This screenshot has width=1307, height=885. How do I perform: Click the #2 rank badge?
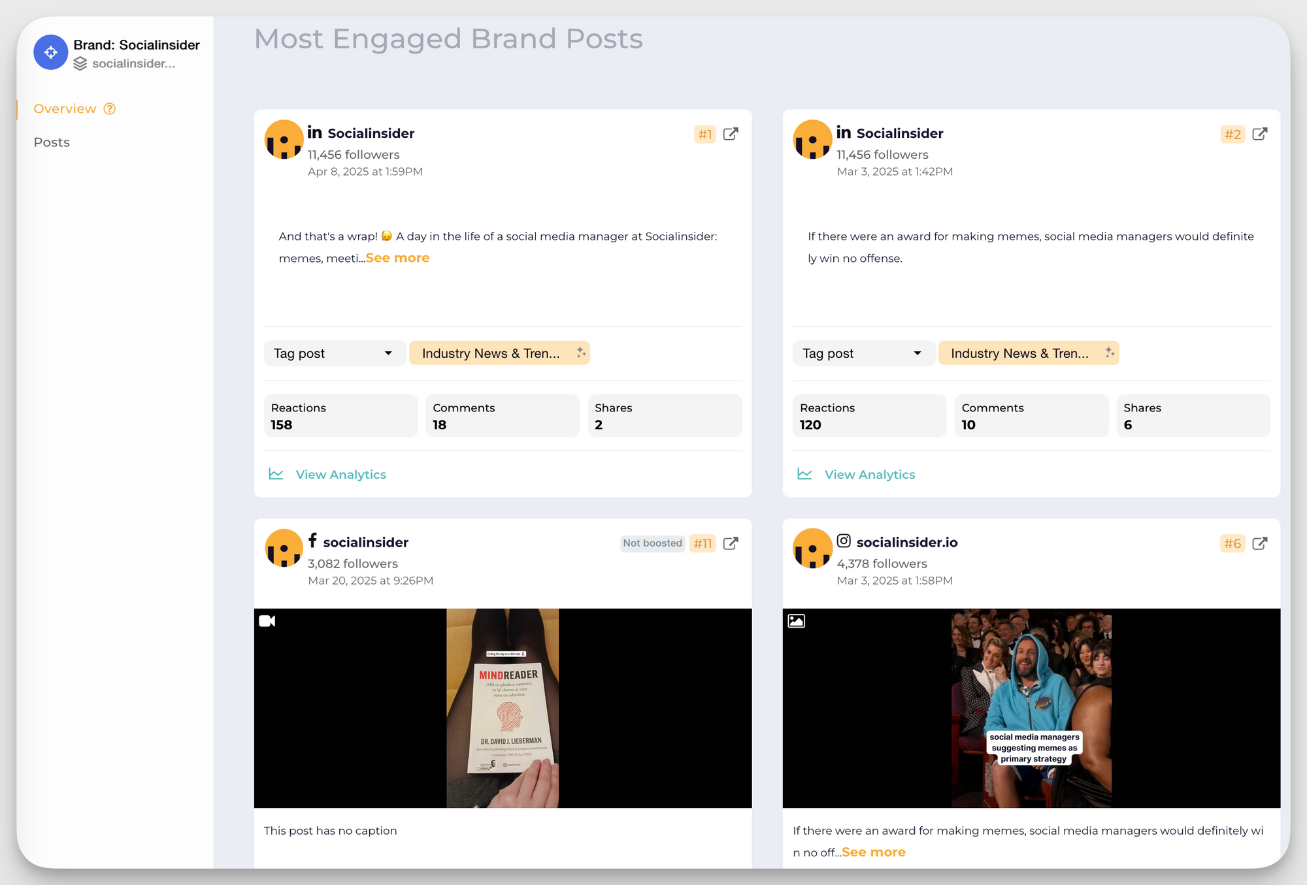(1233, 135)
